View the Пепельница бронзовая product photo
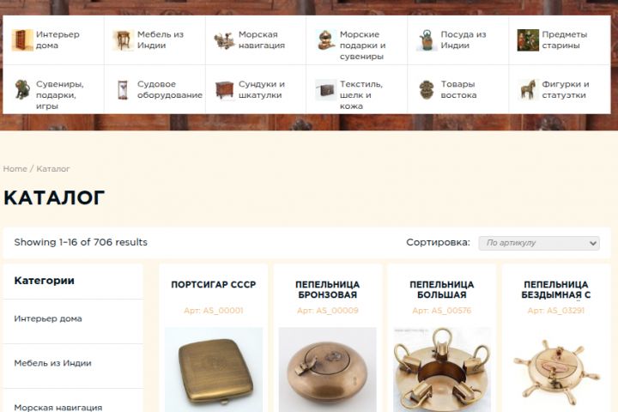 328,369
